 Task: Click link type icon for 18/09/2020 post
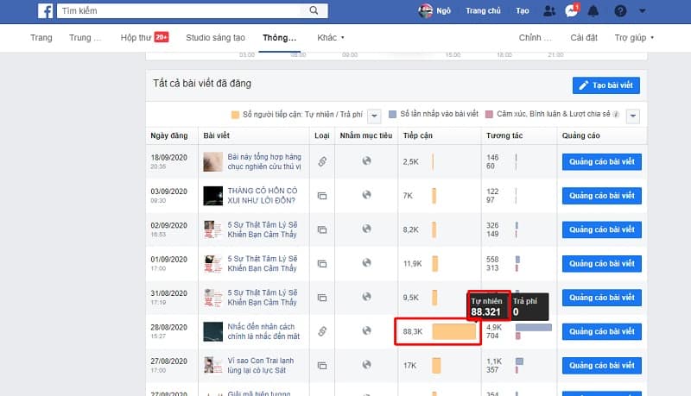pyautogui.click(x=322, y=161)
